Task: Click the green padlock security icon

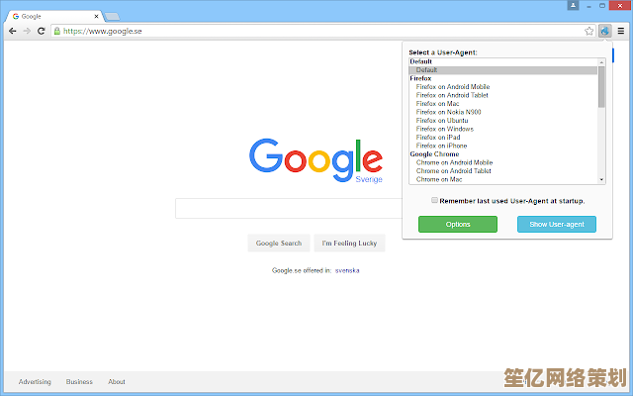Action: point(57,31)
